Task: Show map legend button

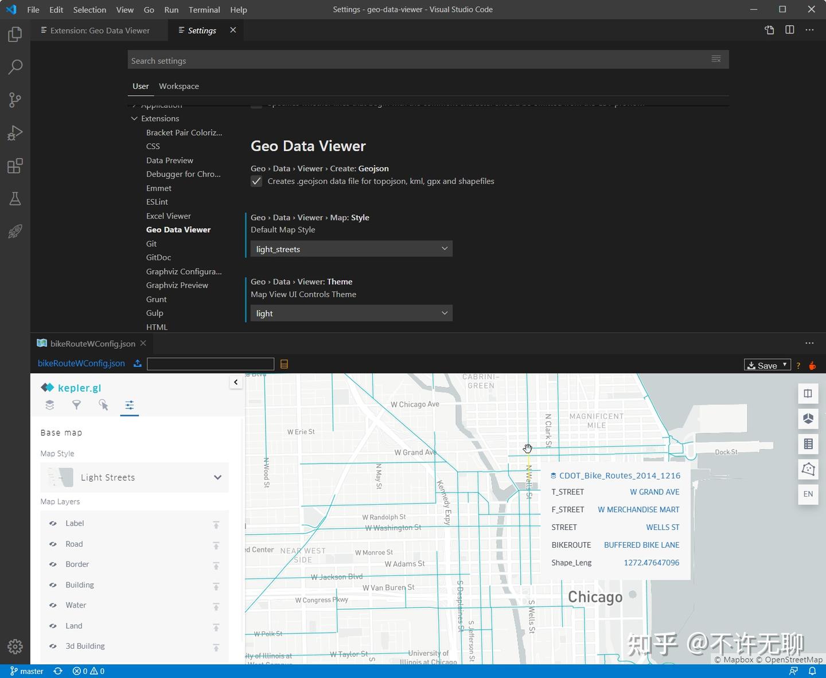Action: 808,444
